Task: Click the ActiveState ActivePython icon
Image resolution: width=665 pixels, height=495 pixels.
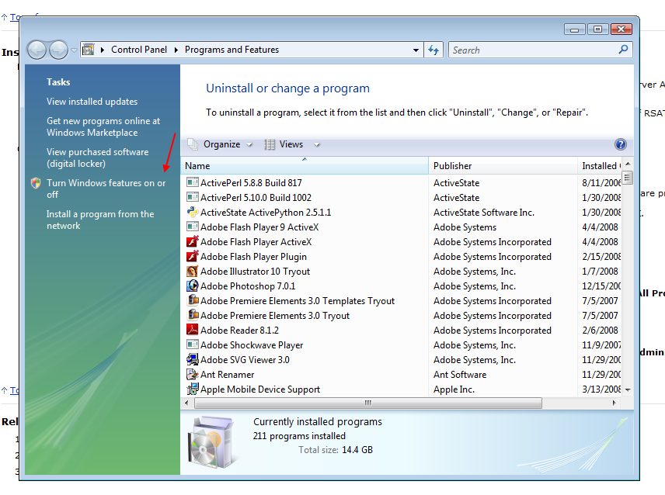Action: tap(192, 212)
